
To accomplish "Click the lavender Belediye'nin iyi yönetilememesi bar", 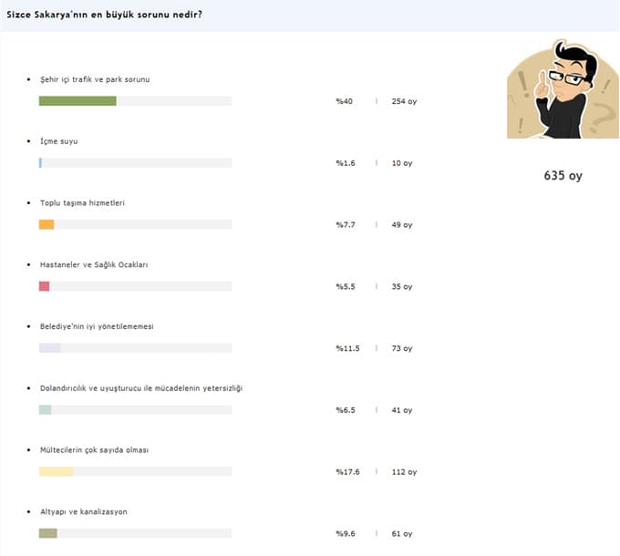I will tap(50, 348).
